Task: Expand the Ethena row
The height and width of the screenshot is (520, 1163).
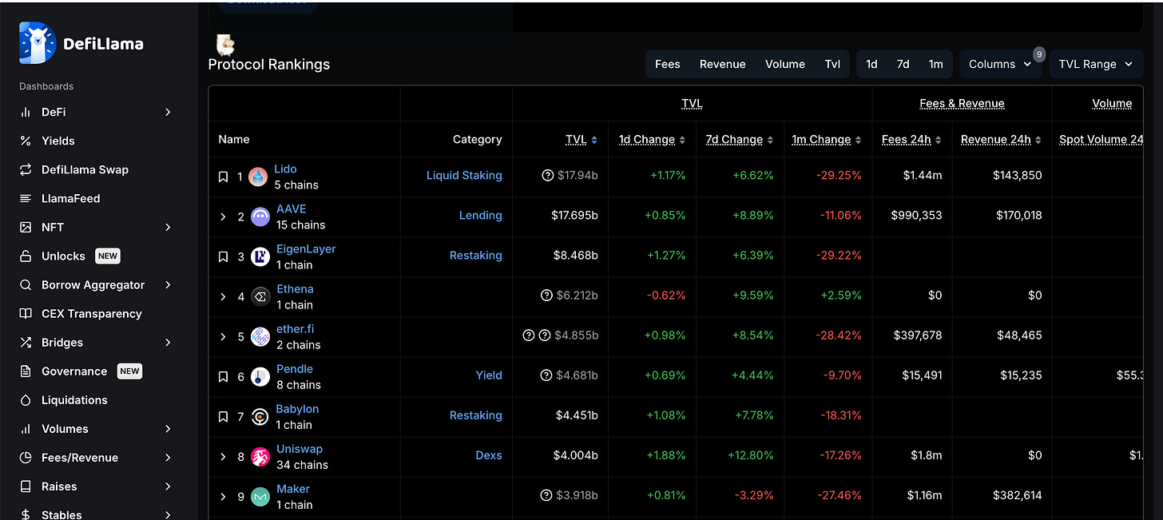Action: click(223, 296)
